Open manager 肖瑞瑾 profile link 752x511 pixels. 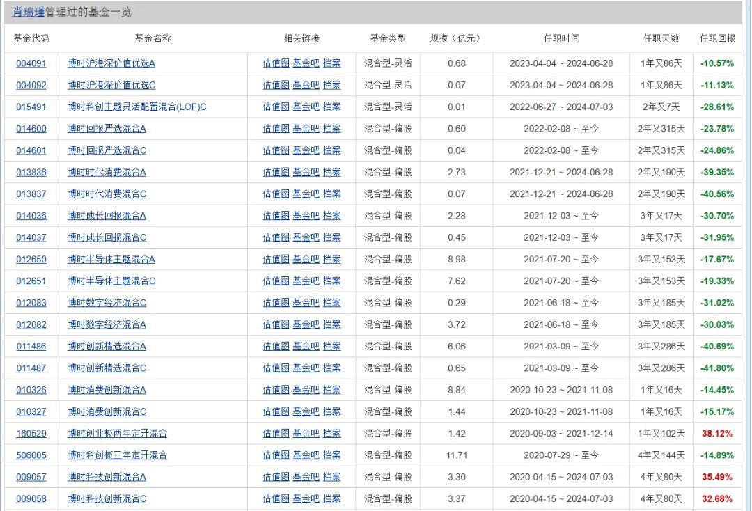click(29, 12)
